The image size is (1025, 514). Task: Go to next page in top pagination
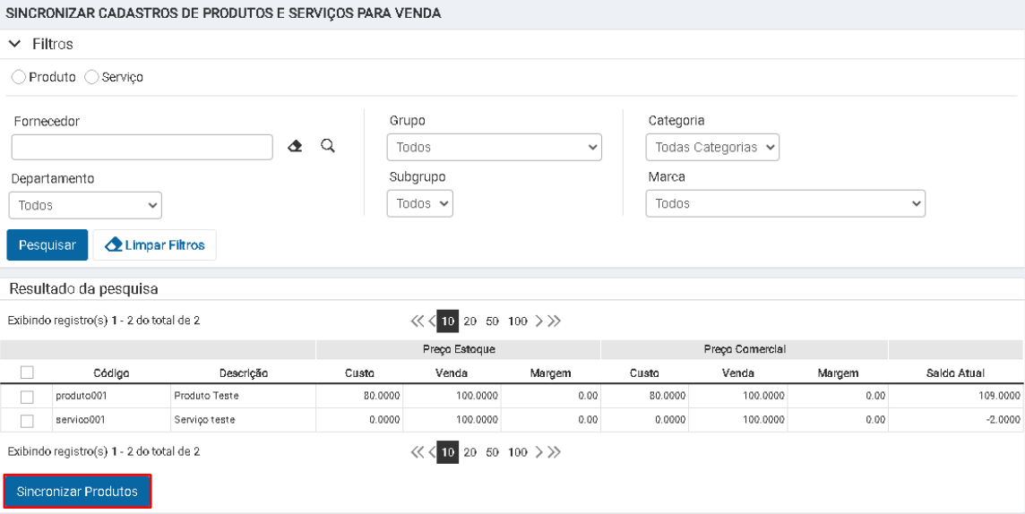[539, 321]
